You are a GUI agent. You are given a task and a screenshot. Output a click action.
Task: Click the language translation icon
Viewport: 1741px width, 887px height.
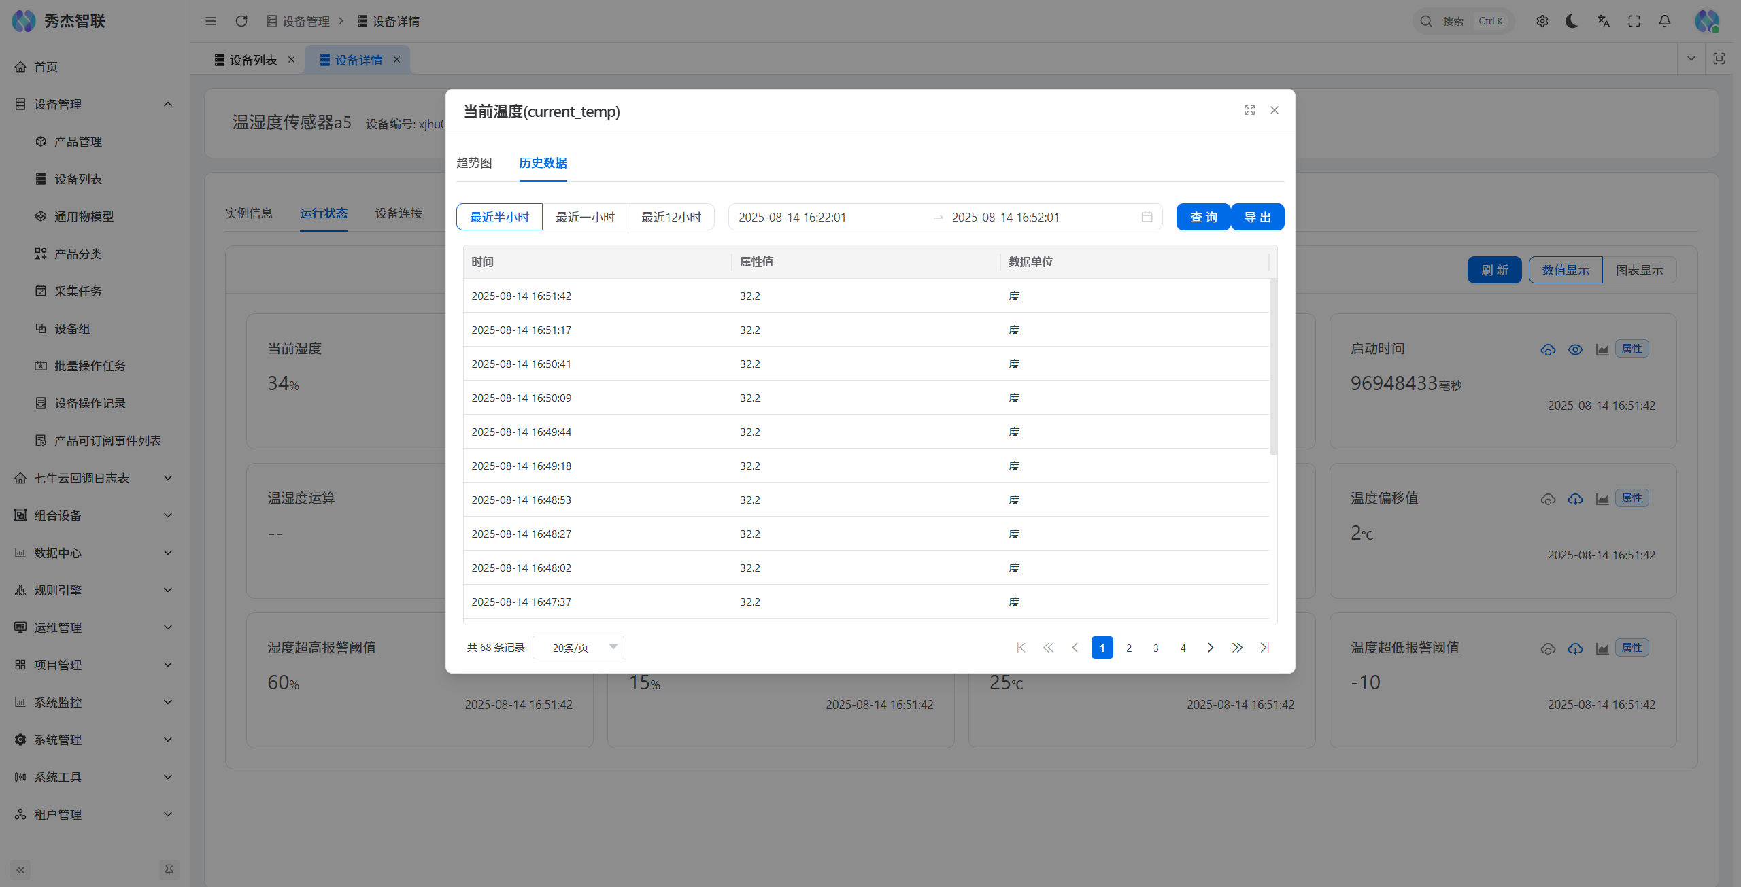pyautogui.click(x=1603, y=21)
